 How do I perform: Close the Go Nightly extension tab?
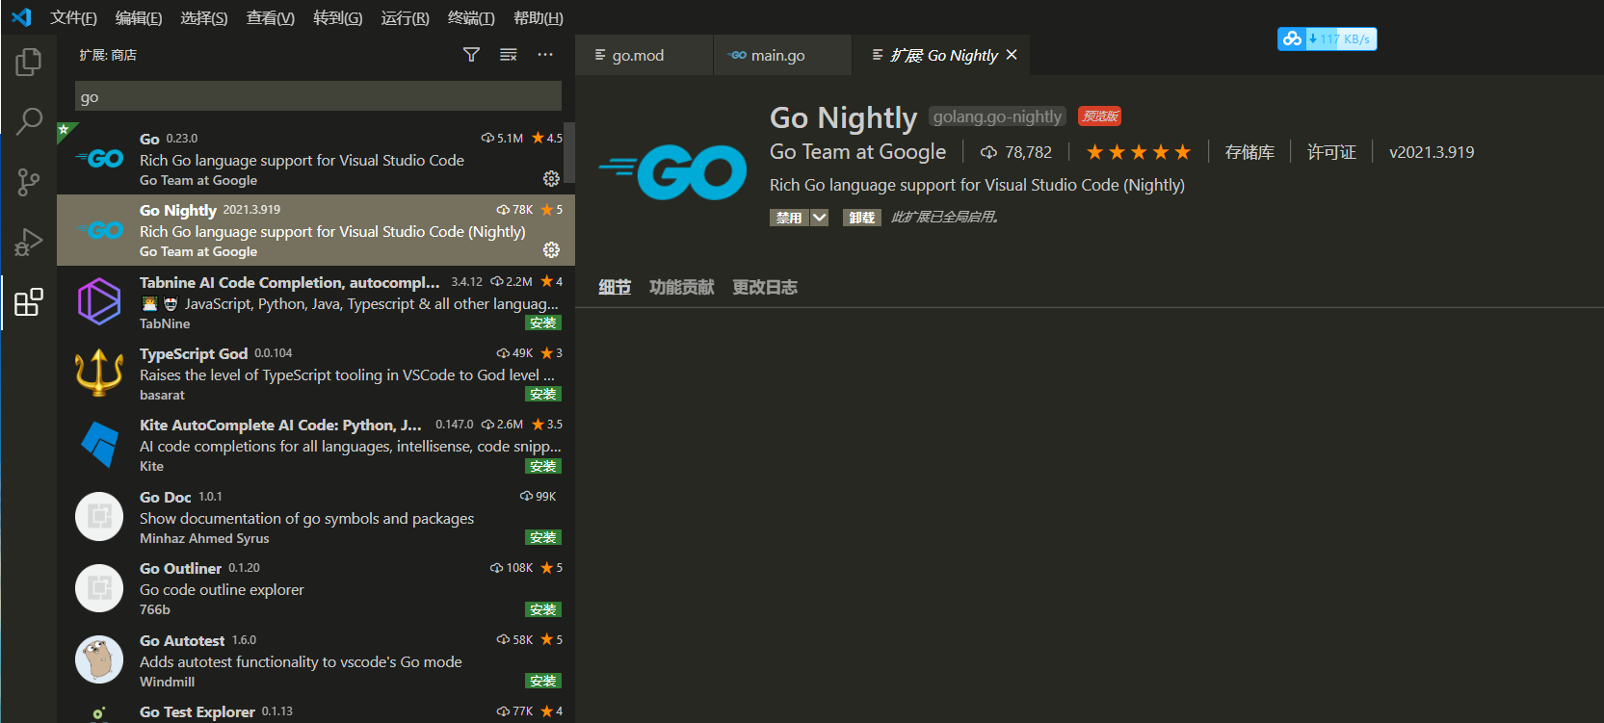[x=1012, y=55]
